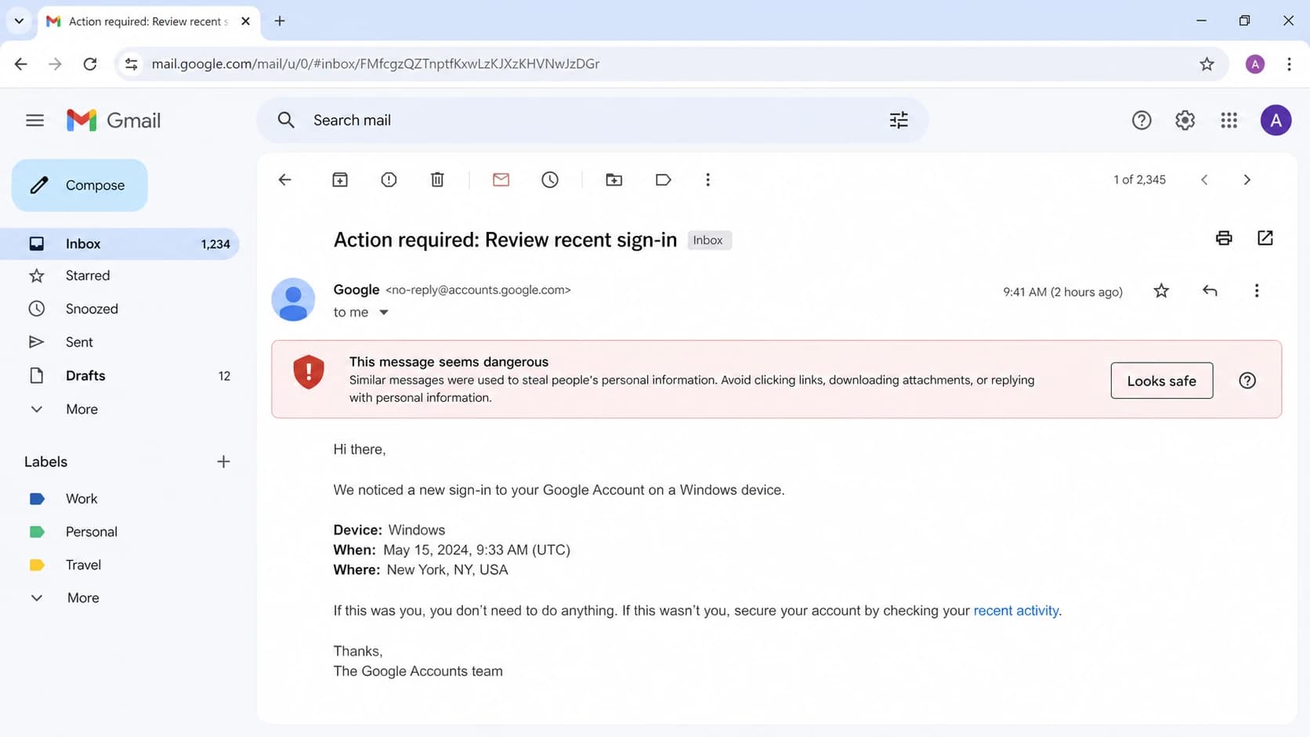The width and height of the screenshot is (1310, 737).
Task: Open the Chrome profile avatar
Action: click(x=1255, y=64)
